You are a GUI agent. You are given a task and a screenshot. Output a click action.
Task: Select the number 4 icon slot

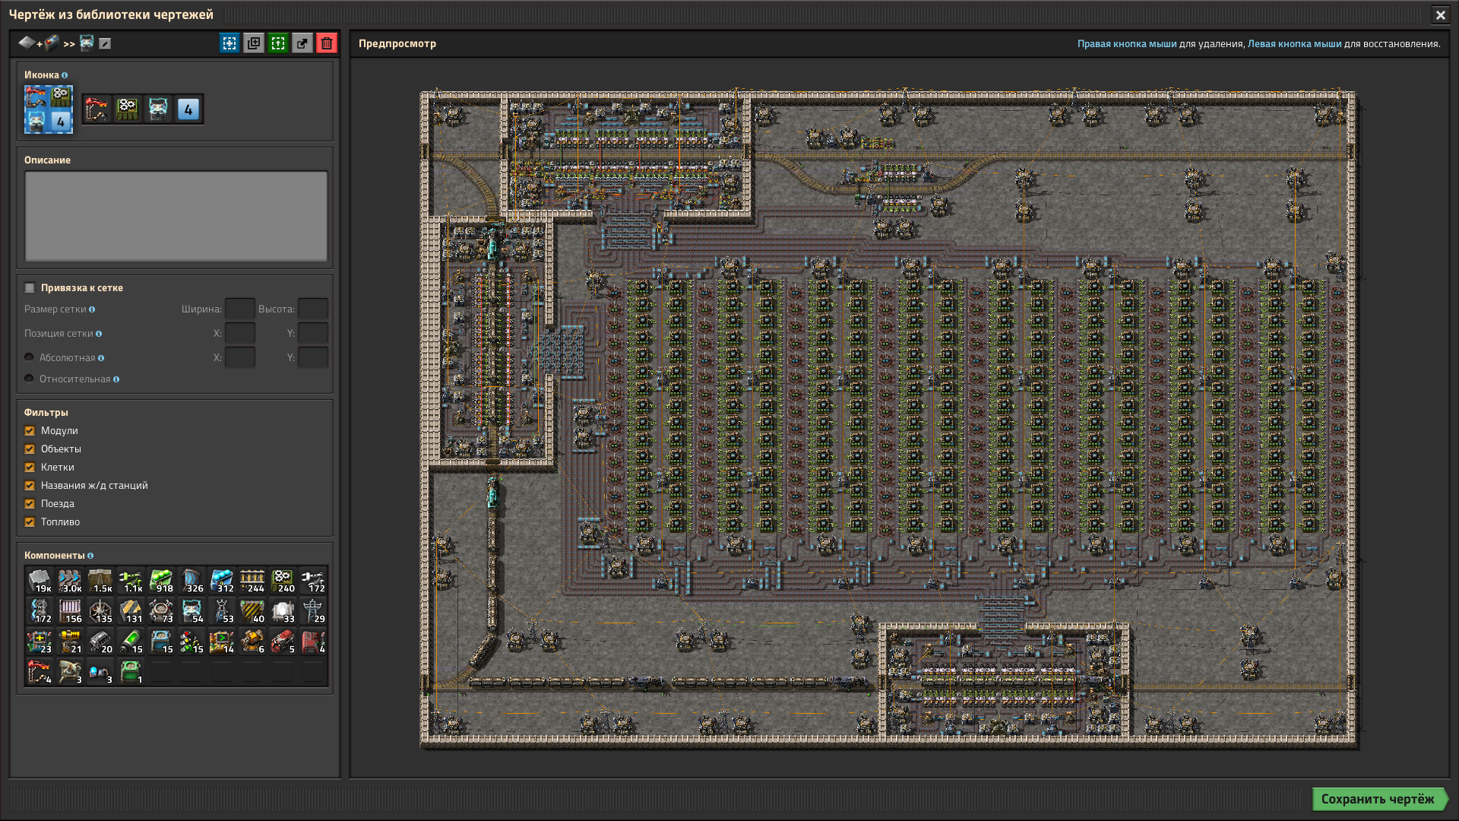tap(188, 109)
